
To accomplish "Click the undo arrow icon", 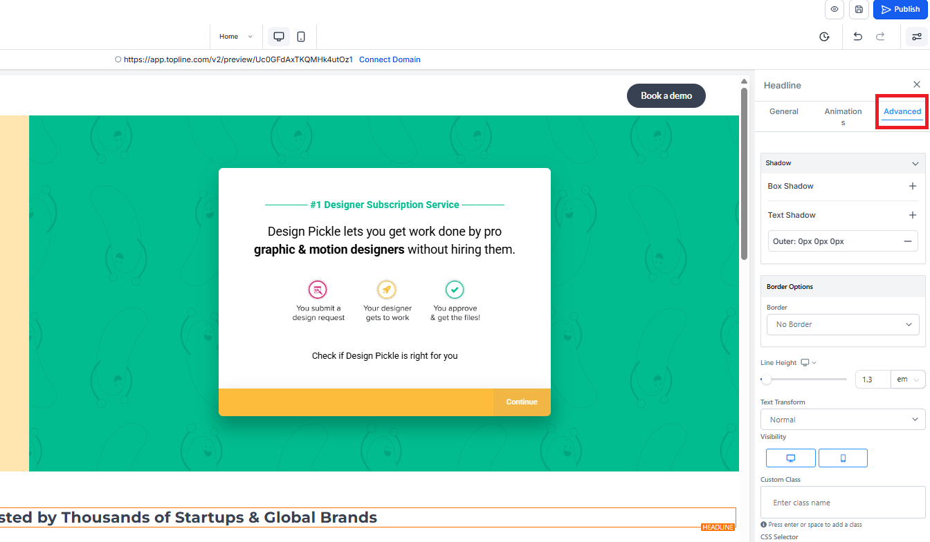I will point(858,37).
